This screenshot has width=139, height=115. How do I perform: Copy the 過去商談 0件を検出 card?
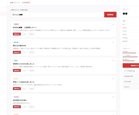[x=24, y=107]
